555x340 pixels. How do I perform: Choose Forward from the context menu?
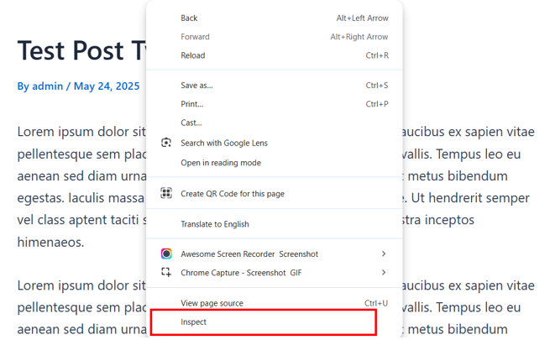[275, 37]
